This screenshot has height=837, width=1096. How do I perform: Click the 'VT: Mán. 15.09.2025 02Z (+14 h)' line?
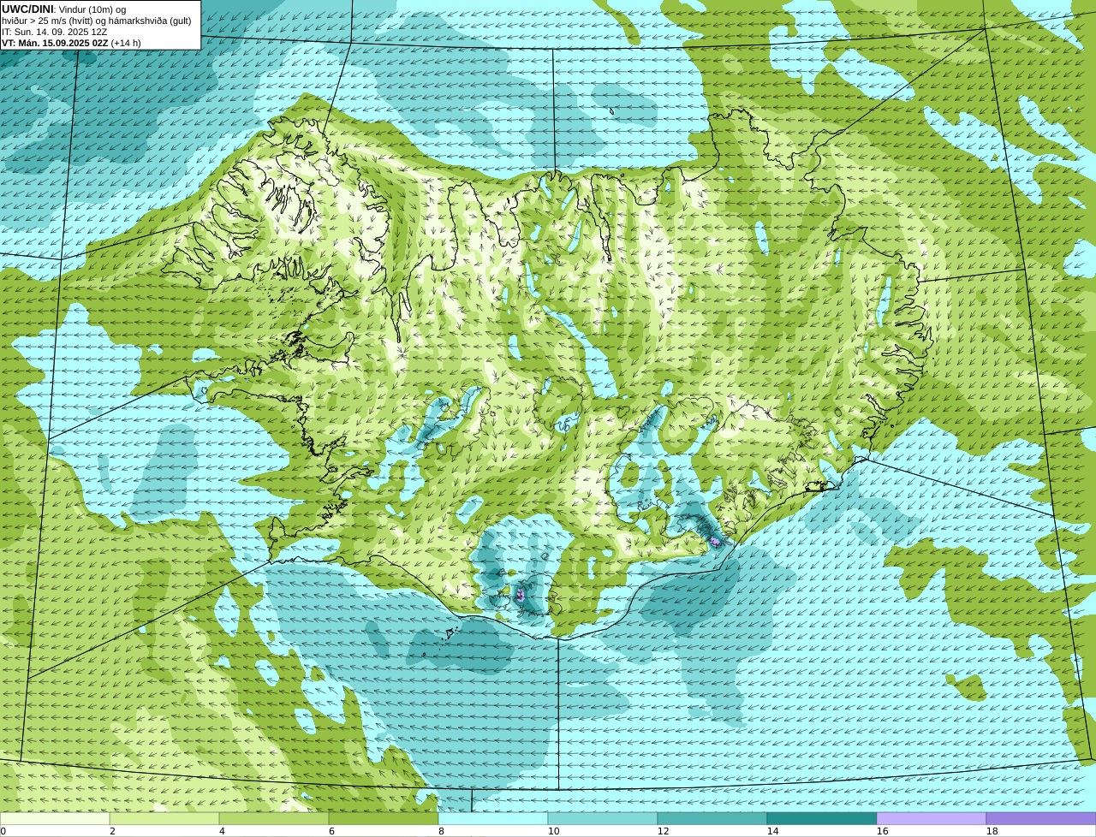[x=71, y=43]
